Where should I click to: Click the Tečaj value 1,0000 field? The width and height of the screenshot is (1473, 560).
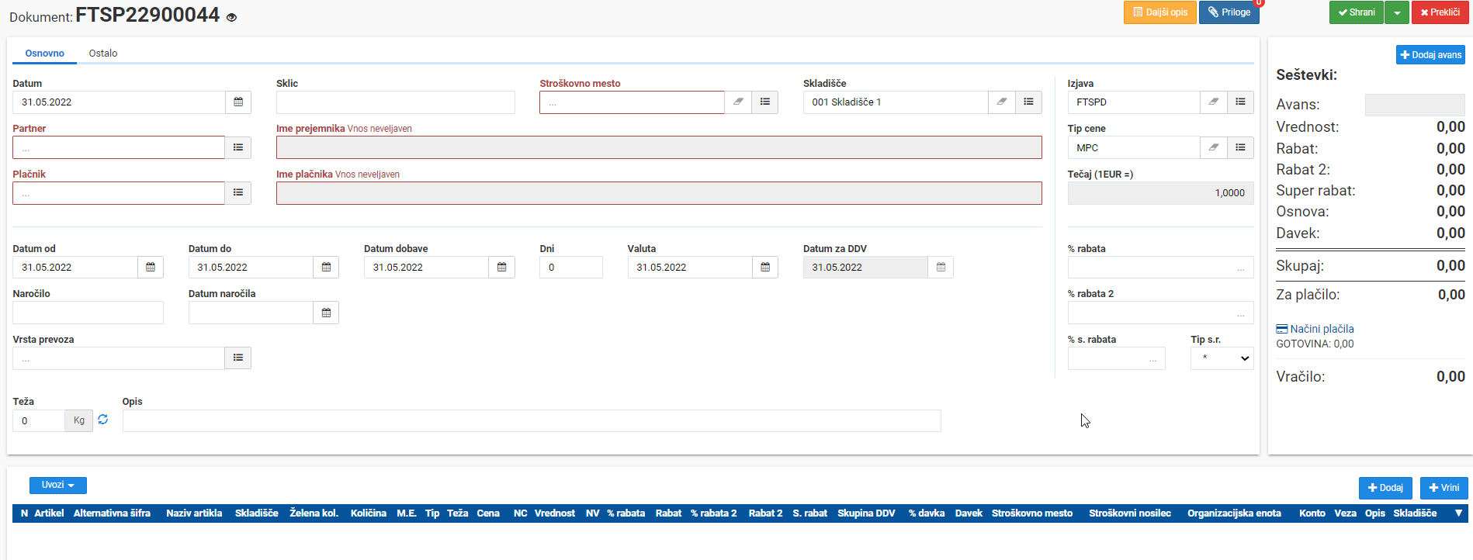point(1160,193)
